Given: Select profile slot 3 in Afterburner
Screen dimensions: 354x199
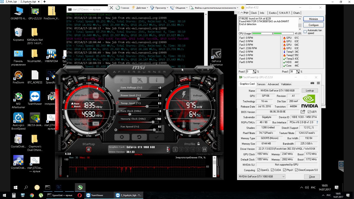Looking at the screenshot, I should click(x=187, y=150).
